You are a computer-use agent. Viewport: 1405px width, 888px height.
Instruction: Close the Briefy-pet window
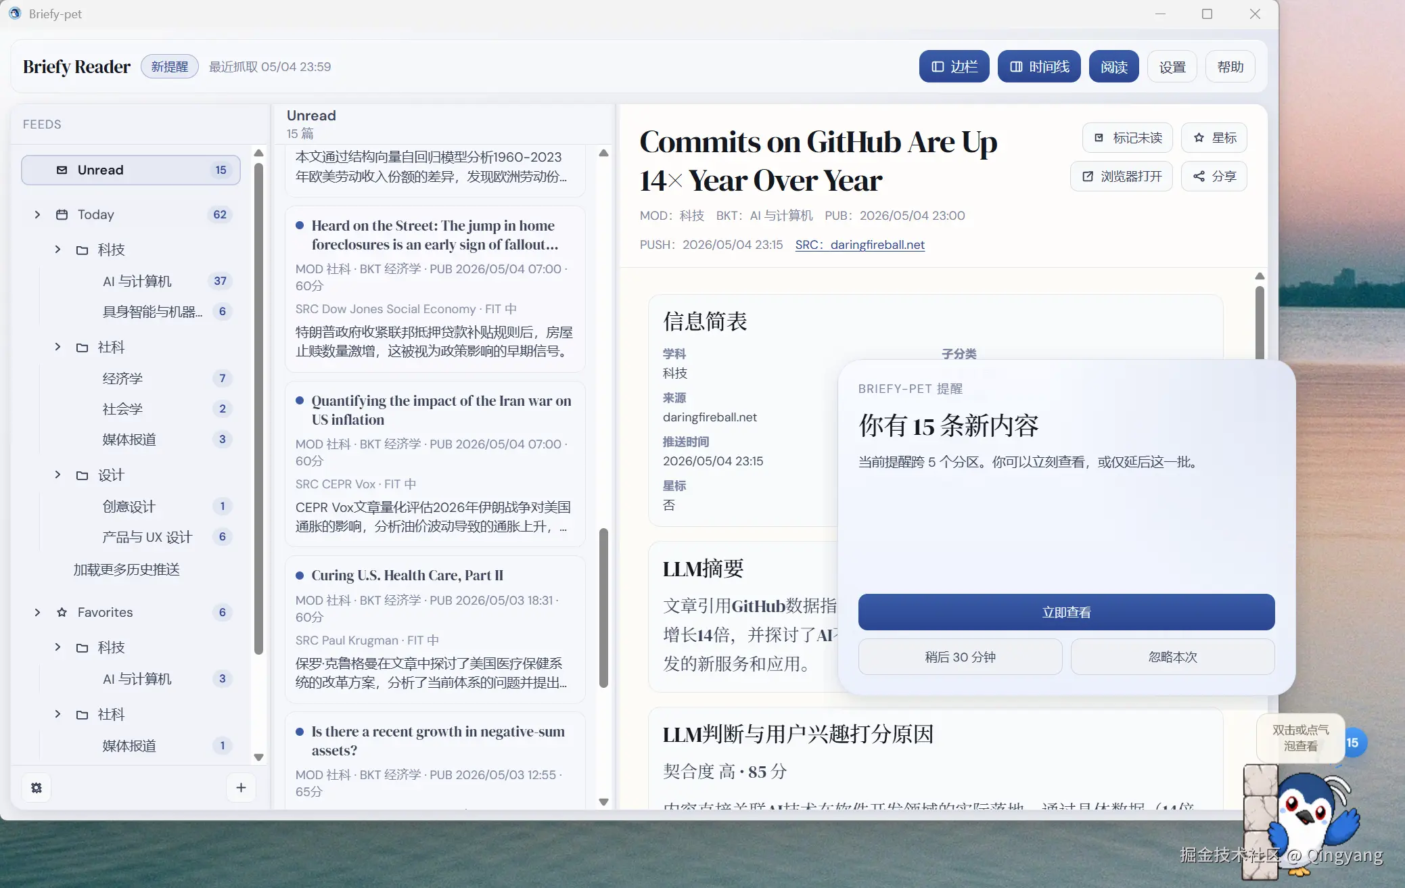[1255, 14]
